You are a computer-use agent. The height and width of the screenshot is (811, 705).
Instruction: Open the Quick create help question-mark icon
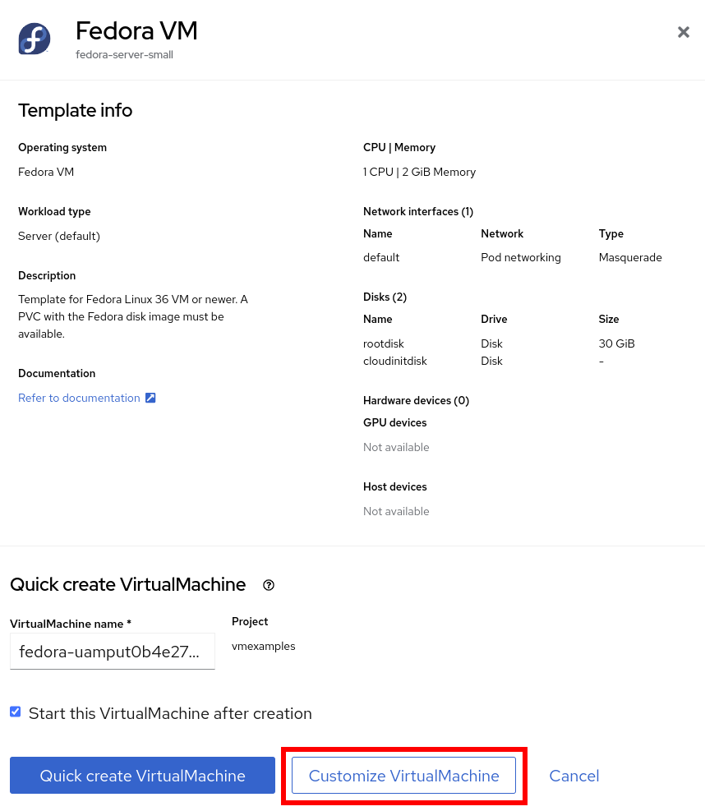point(269,585)
